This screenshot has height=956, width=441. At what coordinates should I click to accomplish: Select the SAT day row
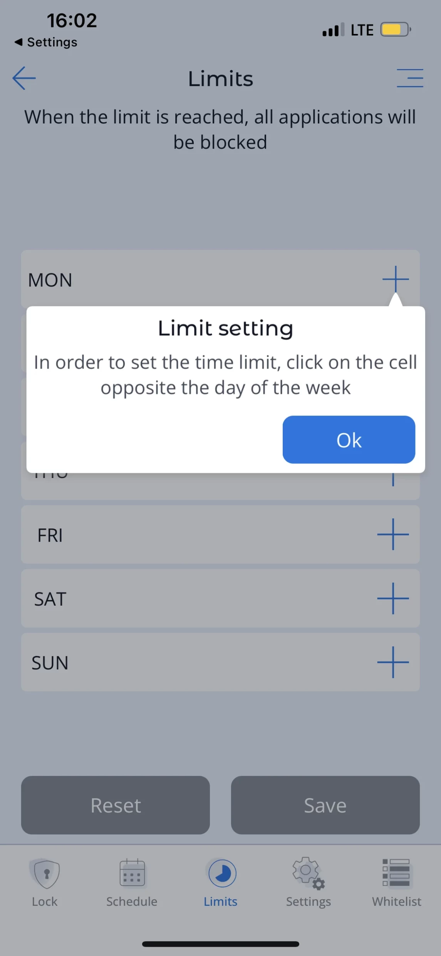pos(193,599)
